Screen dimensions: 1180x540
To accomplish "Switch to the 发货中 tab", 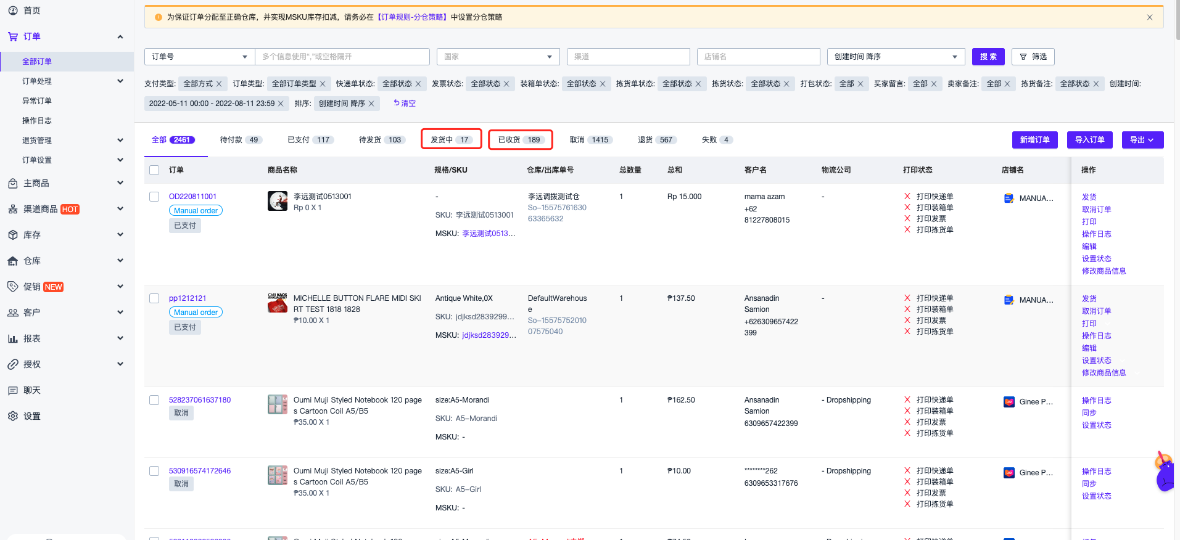I will tap(452, 140).
